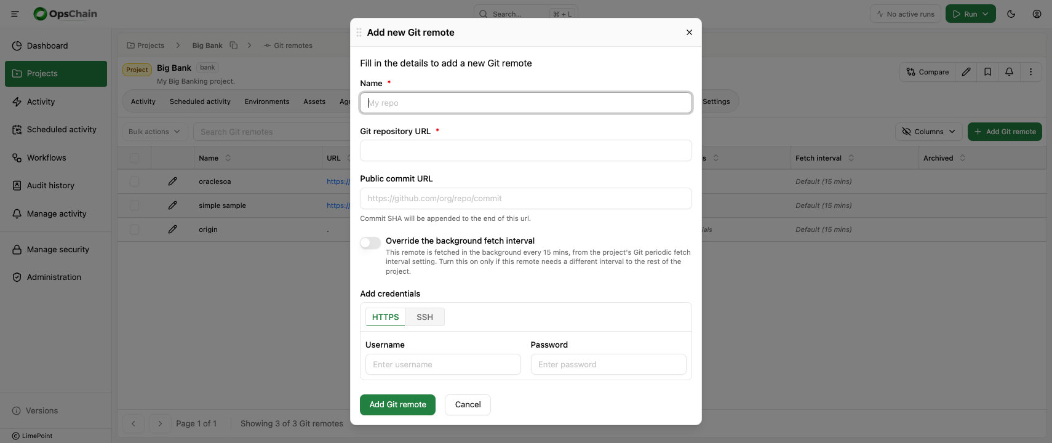Switch to SSH credentials tab
Image resolution: width=1052 pixels, height=443 pixels.
pyautogui.click(x=425, y=317)
